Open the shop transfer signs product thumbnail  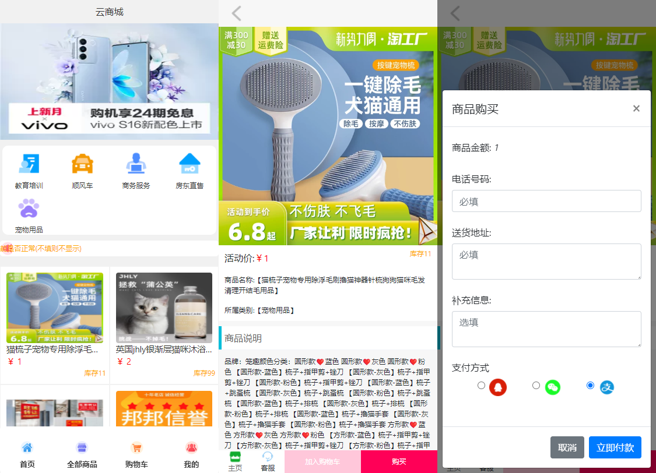click(55, 413)
